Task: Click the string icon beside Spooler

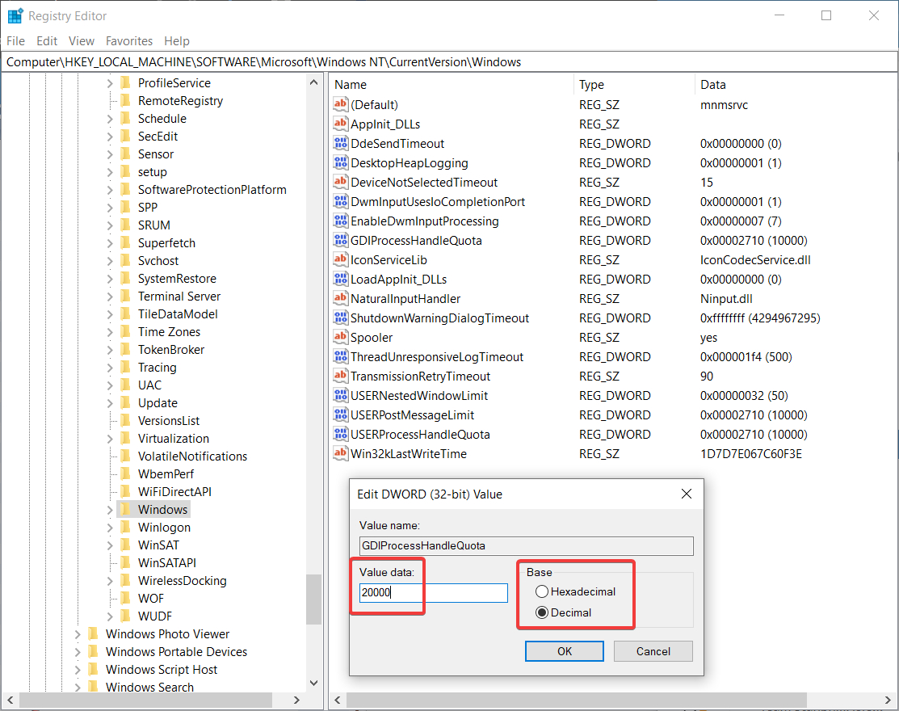Action: [341, 337]
